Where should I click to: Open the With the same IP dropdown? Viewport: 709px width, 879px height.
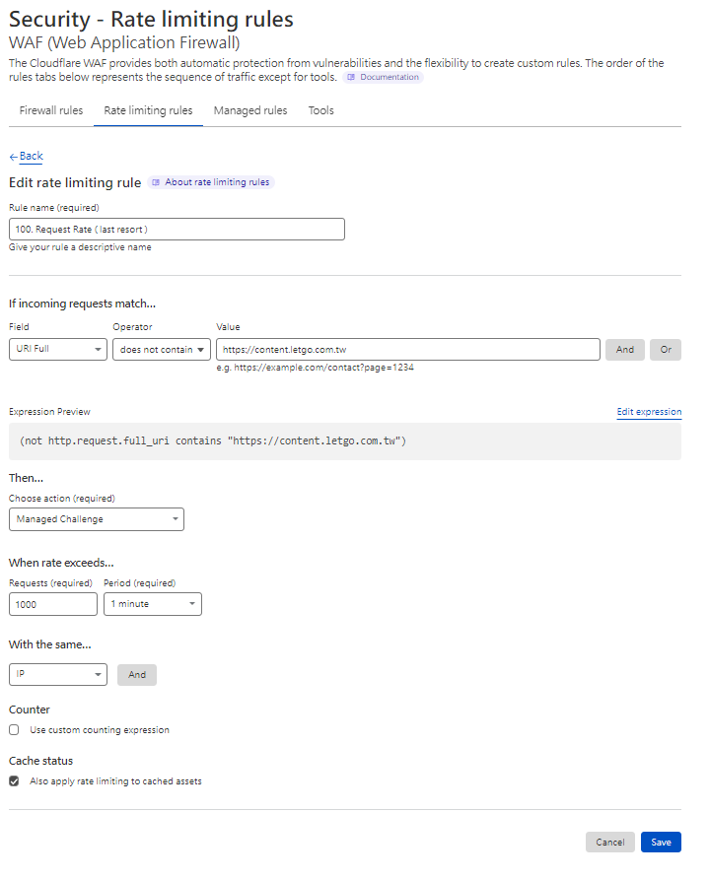pos(58,674)
